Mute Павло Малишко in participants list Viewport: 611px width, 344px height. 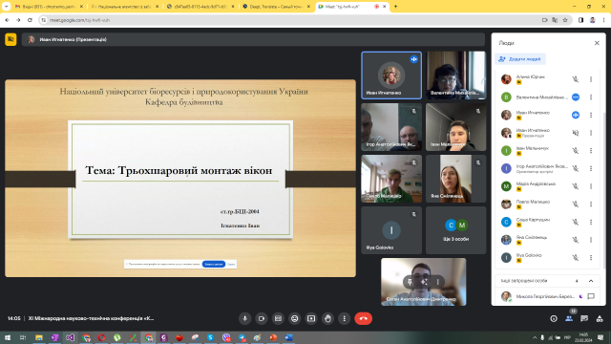tap(575, 204)
